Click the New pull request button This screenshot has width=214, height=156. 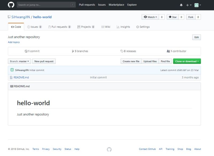[x=44, y=61]
